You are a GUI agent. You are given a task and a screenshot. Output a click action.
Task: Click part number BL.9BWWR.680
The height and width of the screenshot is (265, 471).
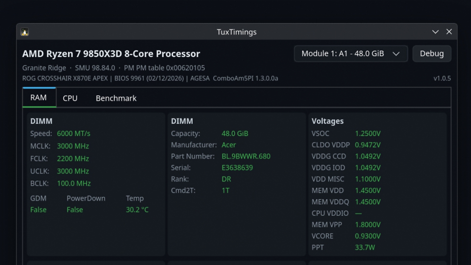point(246,156)
